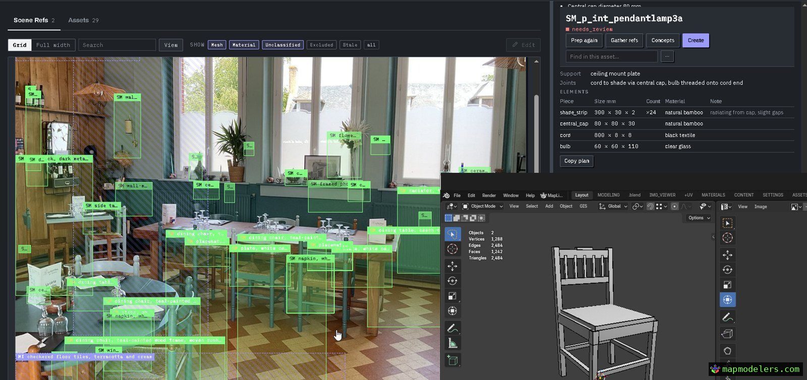Viewport: 807px width, 380px height.
Task: Select the Transform tool in the 3D viewport toolbar
Action: pyautogui.click(x=452, y=311)
